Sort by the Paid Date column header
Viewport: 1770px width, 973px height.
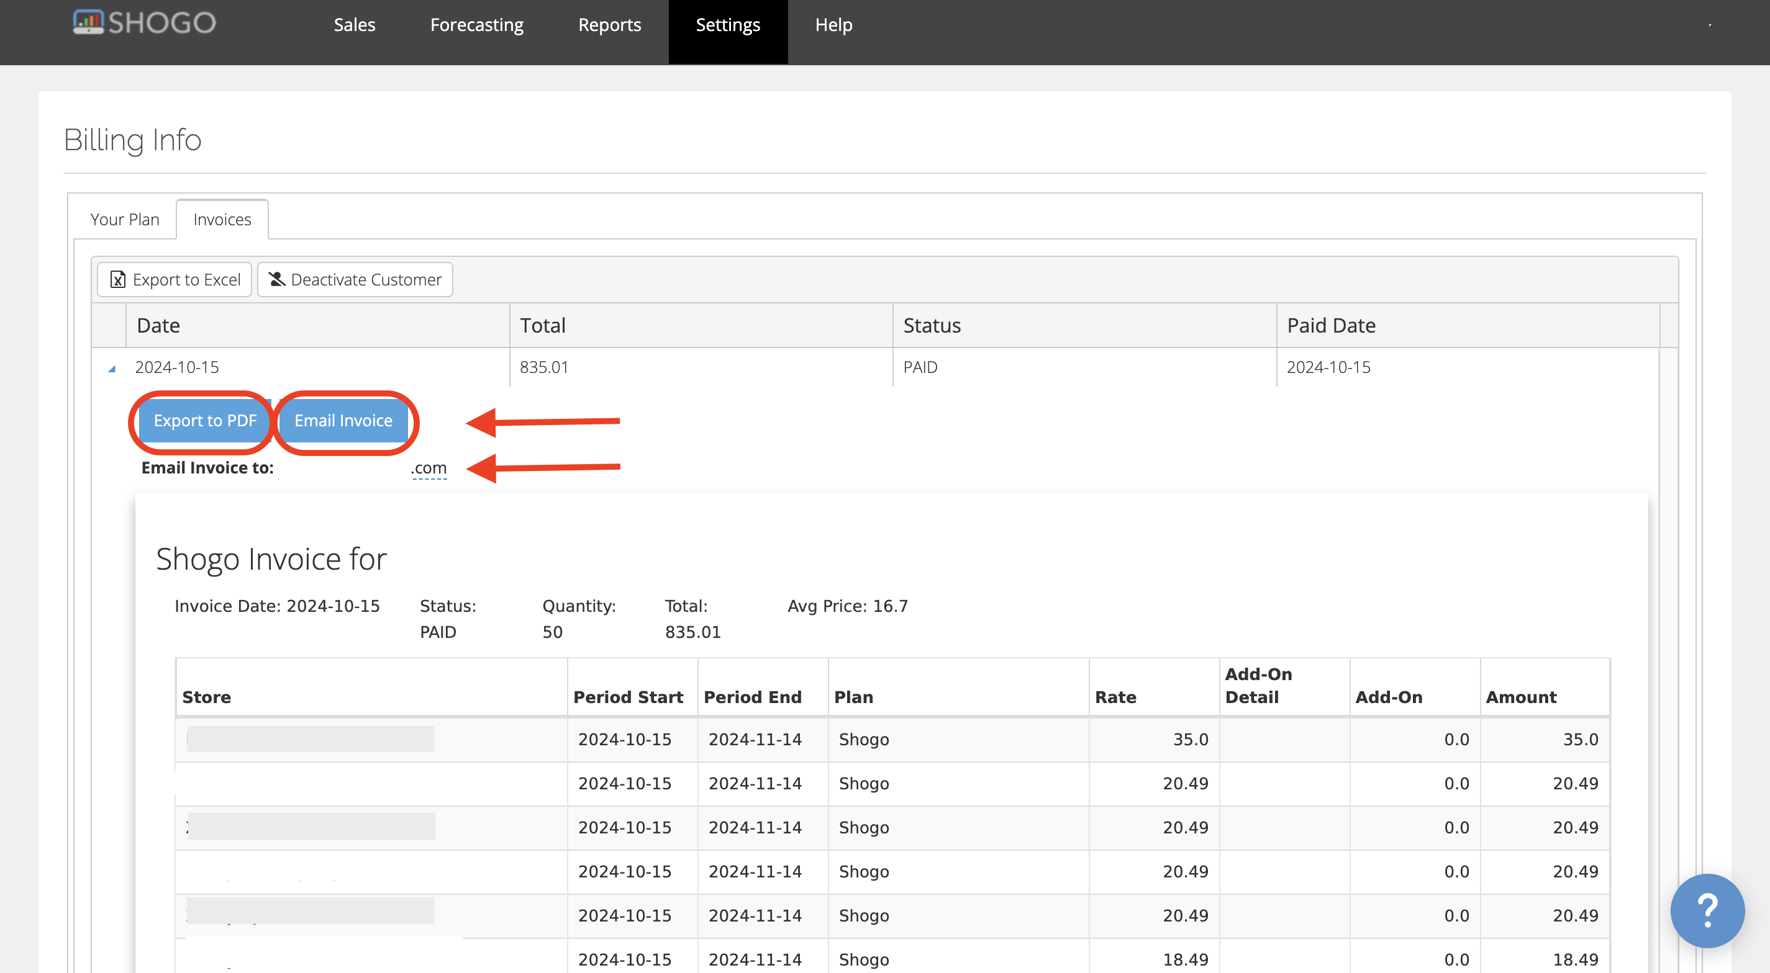point(1468,326)
